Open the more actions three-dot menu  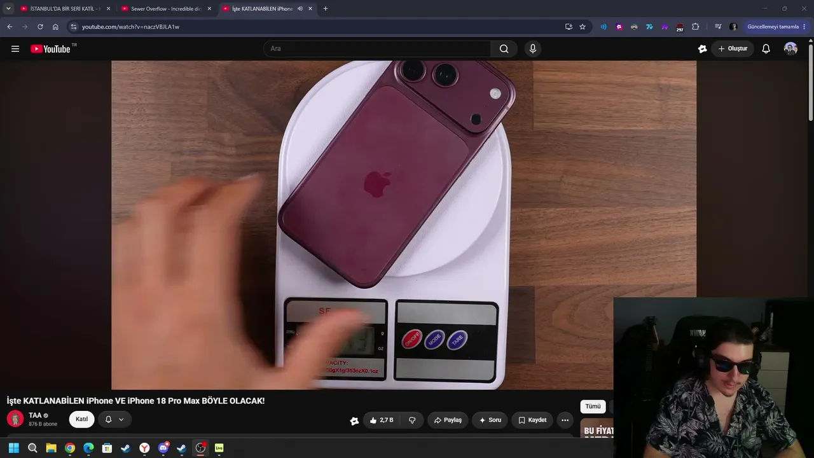[565, 420]
